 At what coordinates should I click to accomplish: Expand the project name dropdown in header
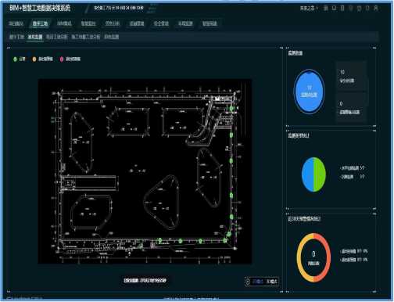[x=309, y=8]
